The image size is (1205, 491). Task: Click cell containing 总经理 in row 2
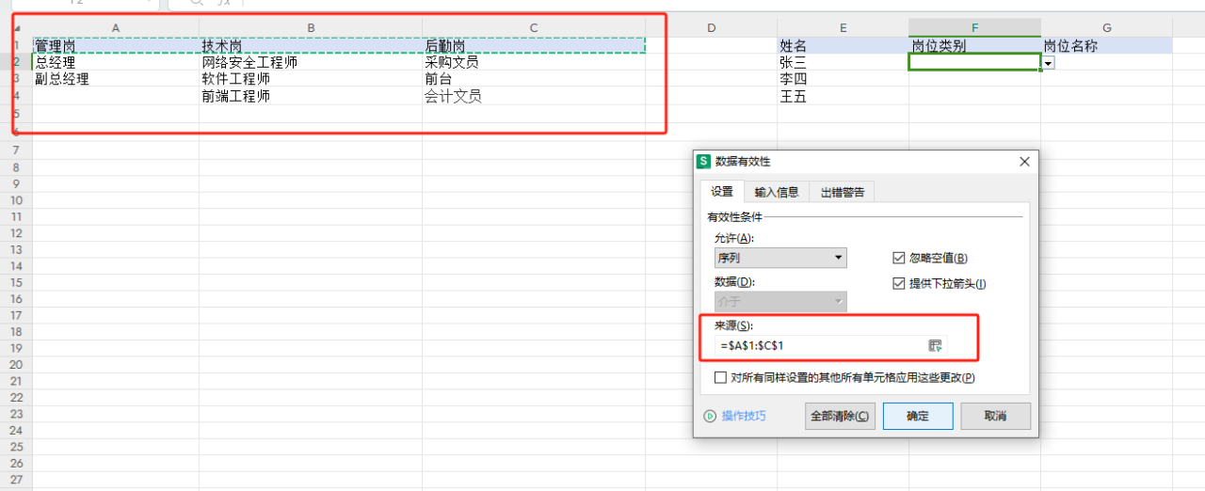(116, 62)
